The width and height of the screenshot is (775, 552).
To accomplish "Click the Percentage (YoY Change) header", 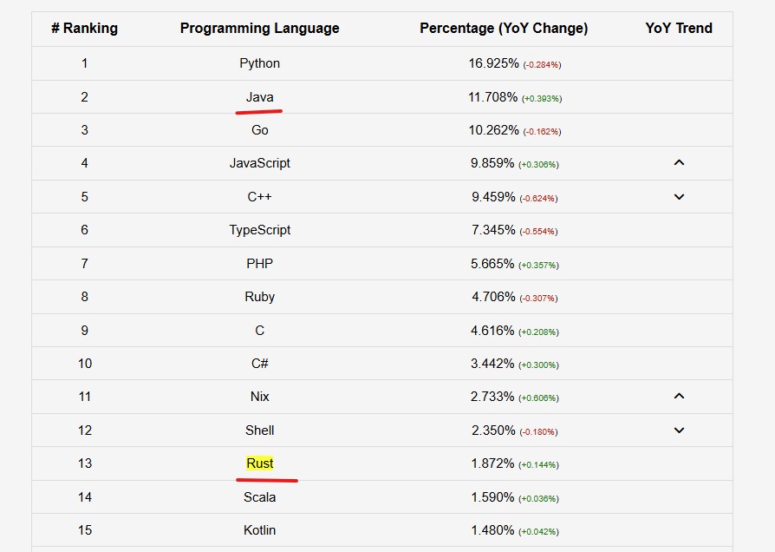I will pyautogui.click(x=504, y=29).
